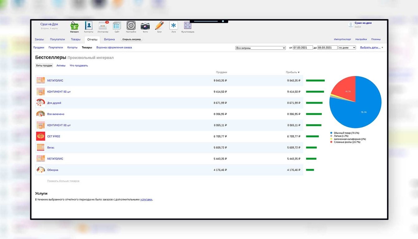The width and height of the screenshot is (418, 239).
Task: Click the Продажи column header
Action: tap(221, 72)
